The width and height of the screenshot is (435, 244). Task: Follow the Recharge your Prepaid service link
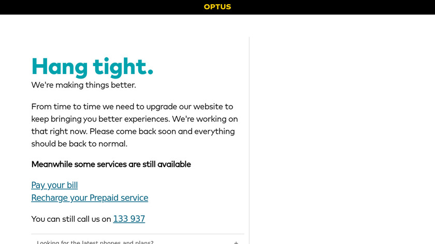pyautogui.click(x=90, y=197)
